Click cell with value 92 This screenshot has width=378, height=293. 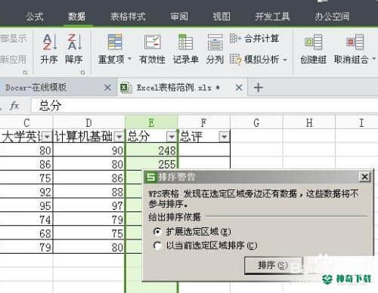pos(26,192)
